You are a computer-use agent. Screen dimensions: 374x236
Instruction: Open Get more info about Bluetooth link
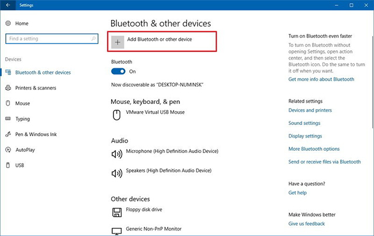[x=321, y=79]
